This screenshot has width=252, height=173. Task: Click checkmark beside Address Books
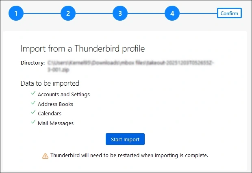tap(33, 103)
